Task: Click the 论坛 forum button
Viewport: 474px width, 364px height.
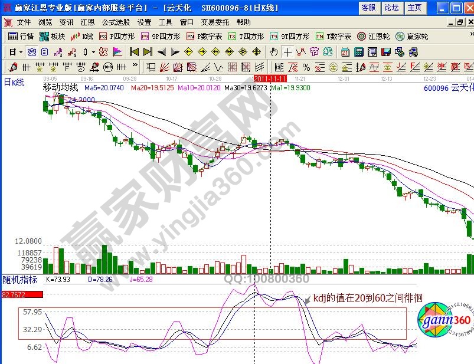Action: tap(391, 8)
